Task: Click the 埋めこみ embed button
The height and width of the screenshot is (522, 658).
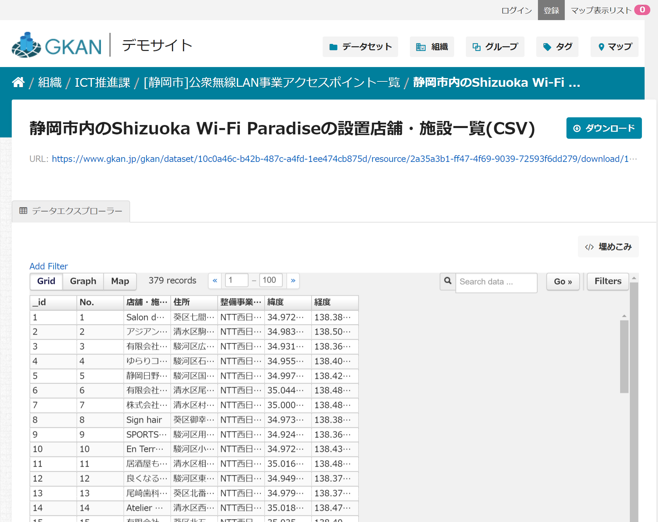Action: 608,247
